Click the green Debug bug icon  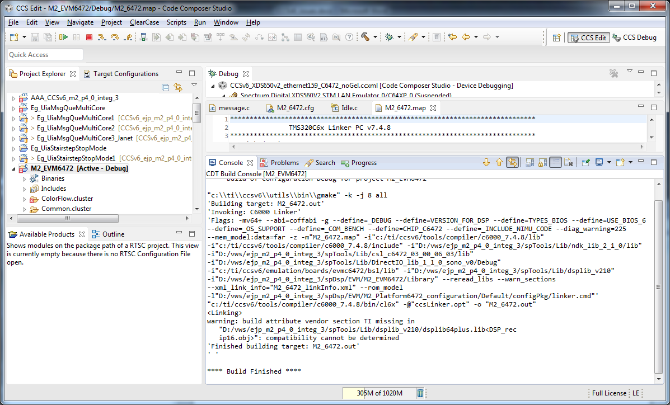(x=389, y=37)
